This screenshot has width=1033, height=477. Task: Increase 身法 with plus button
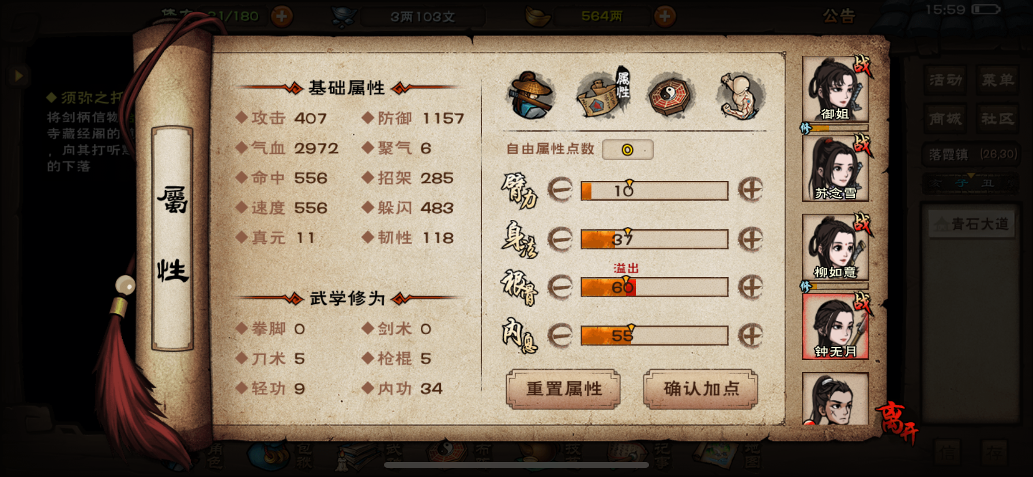751,238
